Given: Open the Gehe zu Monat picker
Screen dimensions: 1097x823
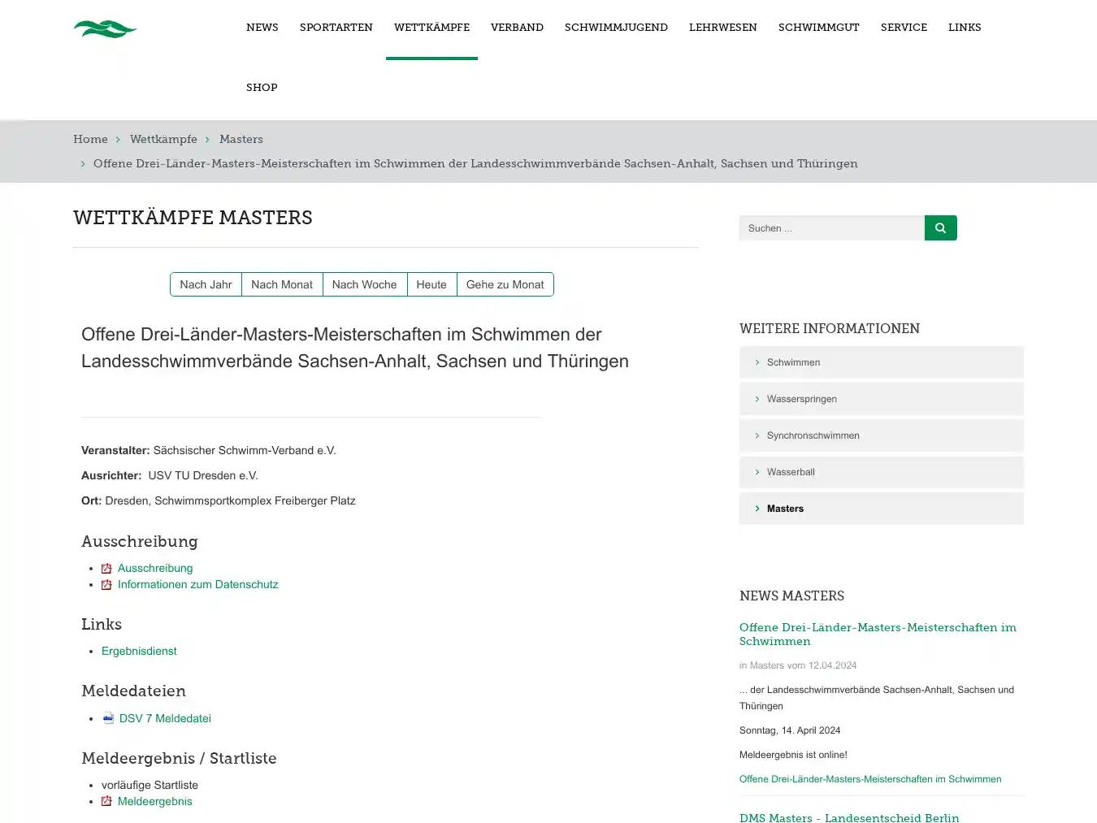Looking at the screenshot, I should [505, 284].
